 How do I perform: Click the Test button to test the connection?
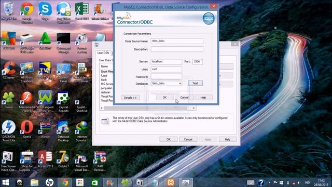pyautogui.click(x=195, y=83)
